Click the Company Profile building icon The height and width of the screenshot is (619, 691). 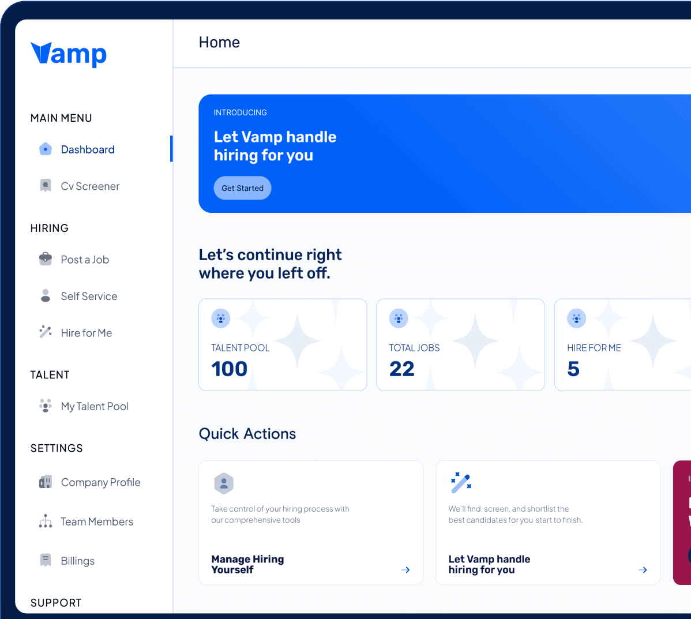click(x=46, y=482)
